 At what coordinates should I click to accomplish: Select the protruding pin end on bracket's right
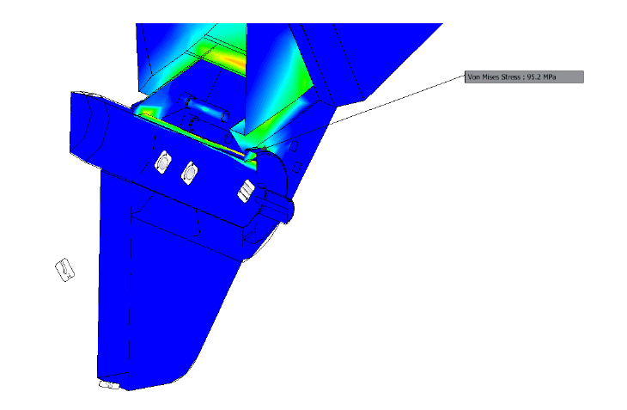(283, 207)
